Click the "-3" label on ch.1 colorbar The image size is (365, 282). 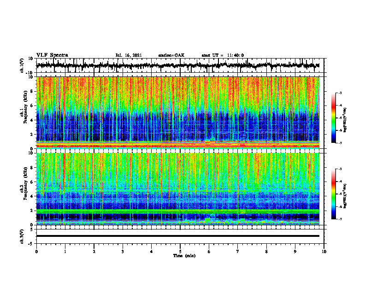point(340,93)
